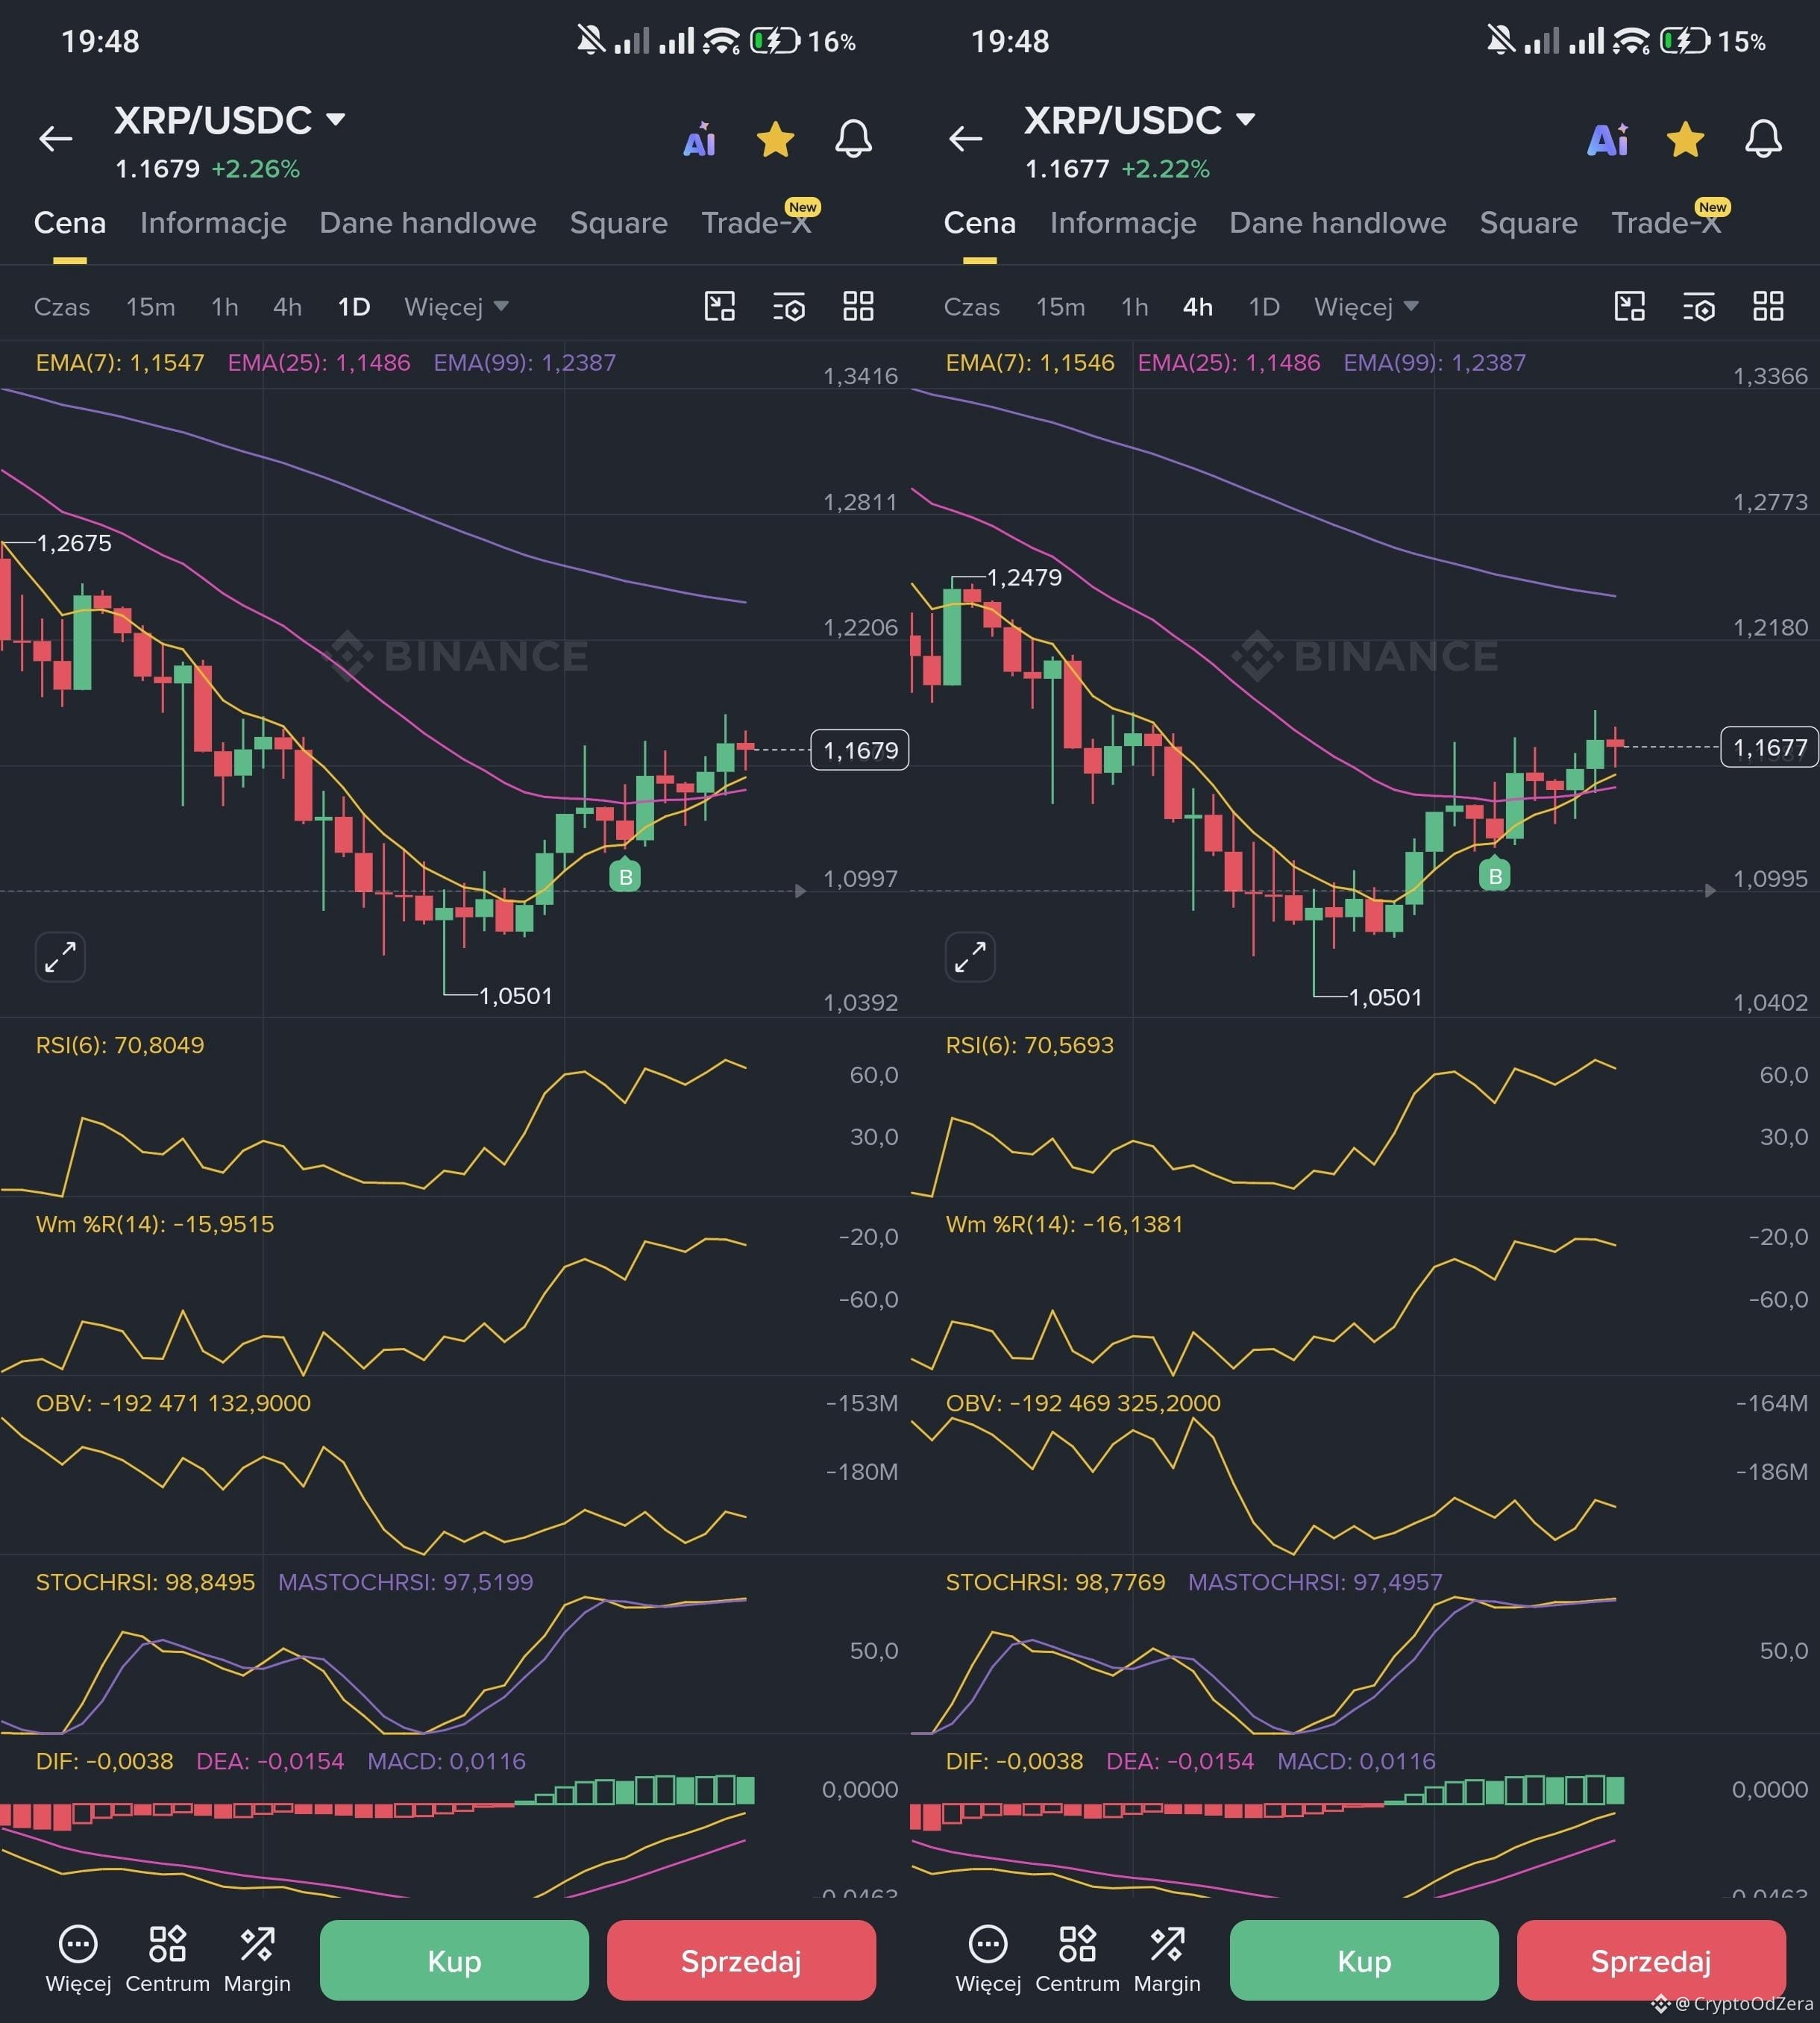Image resolution: width=1820 pixels, height=2023 pixels.
Task: Open Trade-X tab in right screen
Action: click(x=1667, y=222)
